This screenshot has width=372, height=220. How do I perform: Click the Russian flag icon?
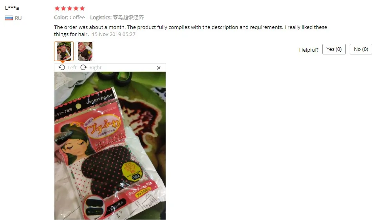pyautogui.click(x=9, y=18)
